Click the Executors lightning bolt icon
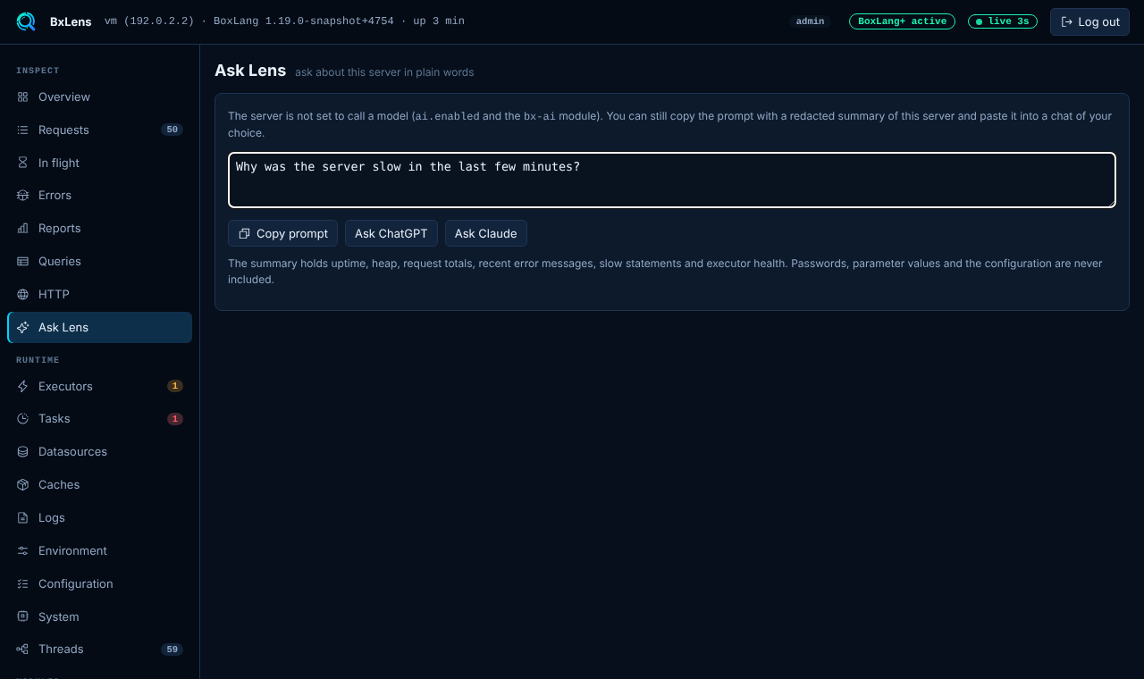 pyautogui.click(x=22, y=386)
